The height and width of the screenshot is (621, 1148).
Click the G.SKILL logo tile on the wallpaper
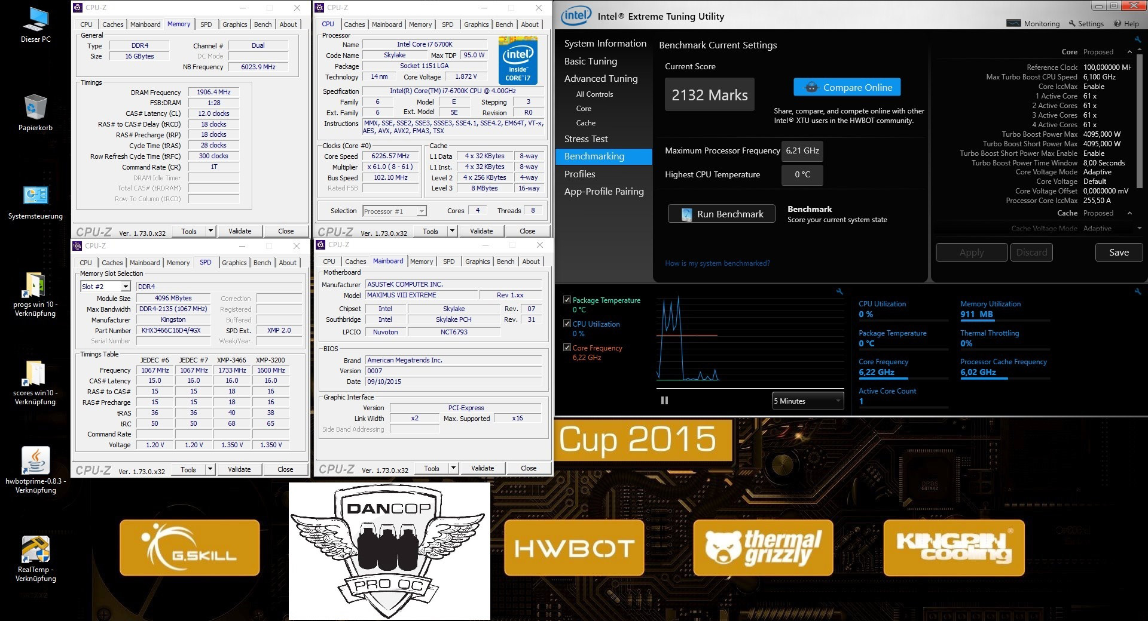(190, 548)
